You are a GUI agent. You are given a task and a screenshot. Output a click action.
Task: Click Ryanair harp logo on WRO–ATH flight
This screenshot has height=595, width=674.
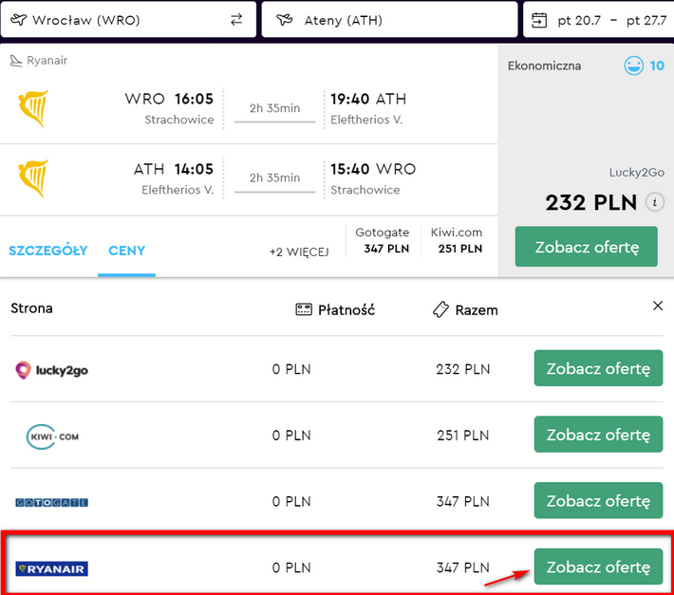(x=33, y=109)
